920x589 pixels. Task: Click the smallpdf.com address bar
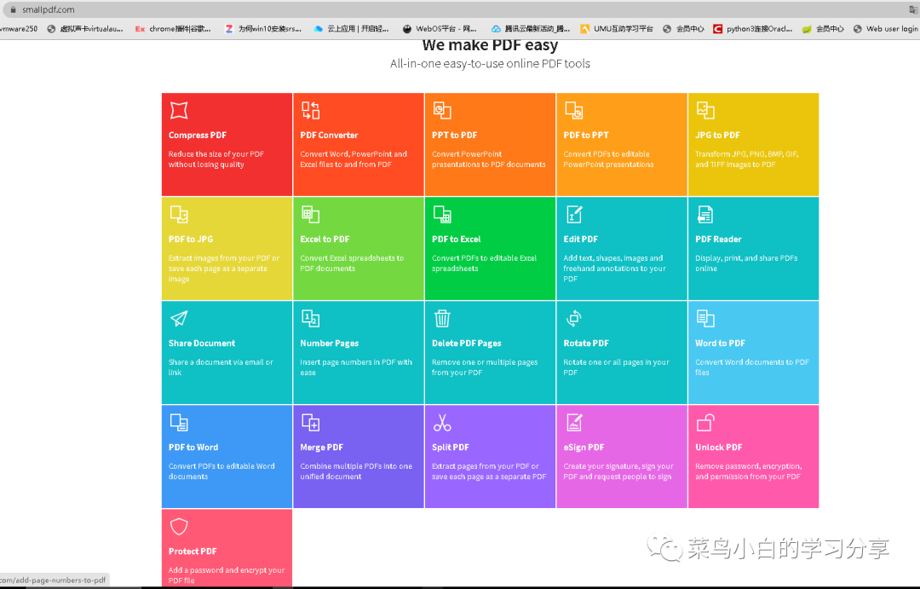click(x=457, y=9)
